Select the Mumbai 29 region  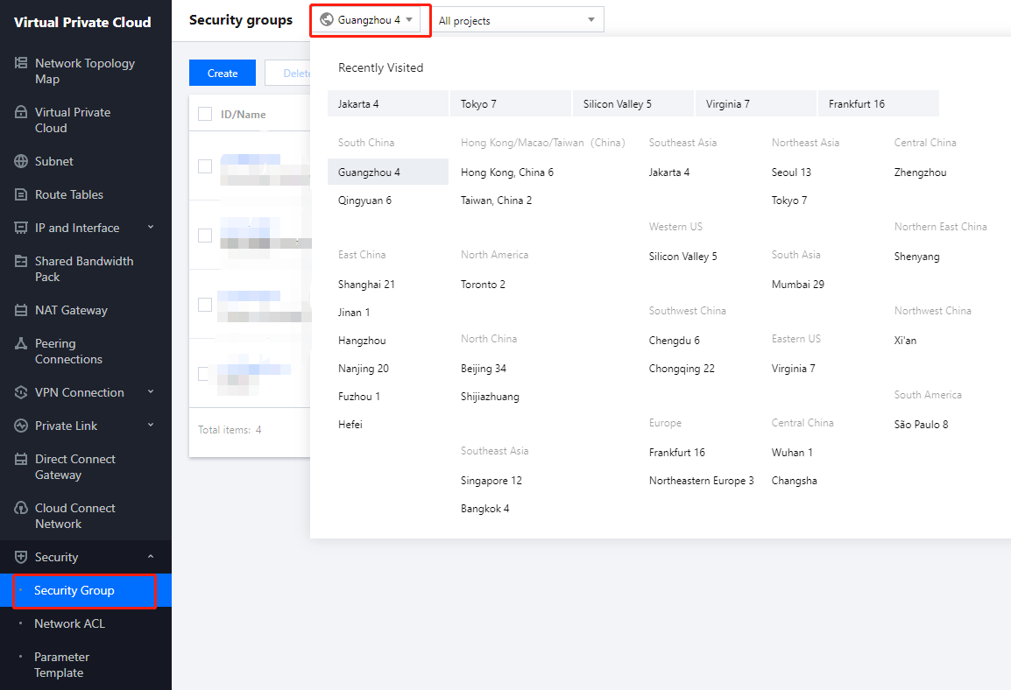(x=797, y=284)
